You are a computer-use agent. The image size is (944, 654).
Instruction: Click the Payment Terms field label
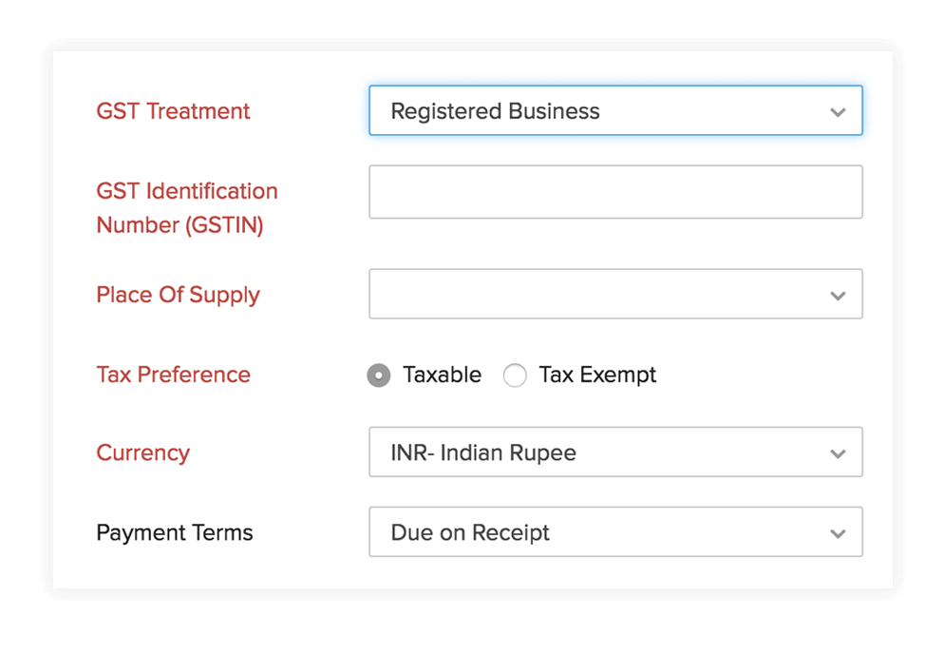[x=175, y=532]
